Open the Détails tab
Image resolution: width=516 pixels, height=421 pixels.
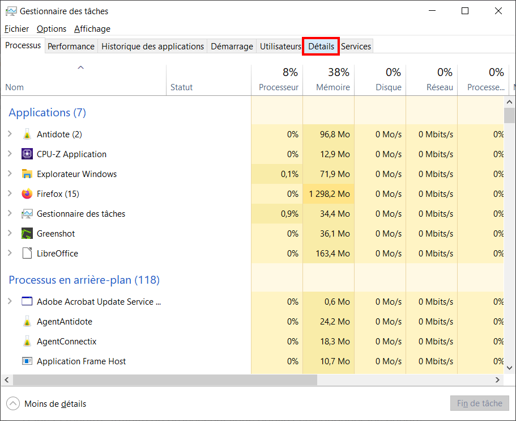321,47
